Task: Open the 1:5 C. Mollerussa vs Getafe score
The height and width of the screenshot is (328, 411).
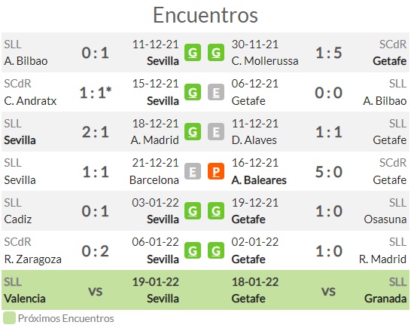Action: coord(329,53)
